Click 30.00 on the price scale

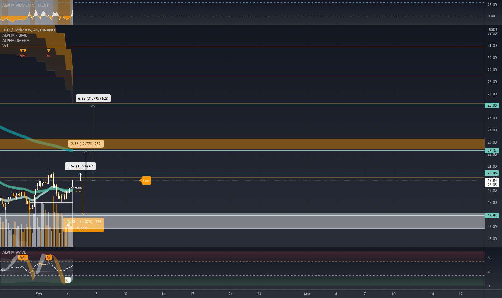[492, 58]
